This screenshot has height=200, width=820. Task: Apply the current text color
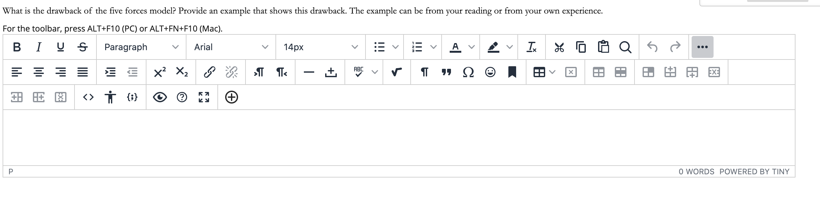pos(455,47)
